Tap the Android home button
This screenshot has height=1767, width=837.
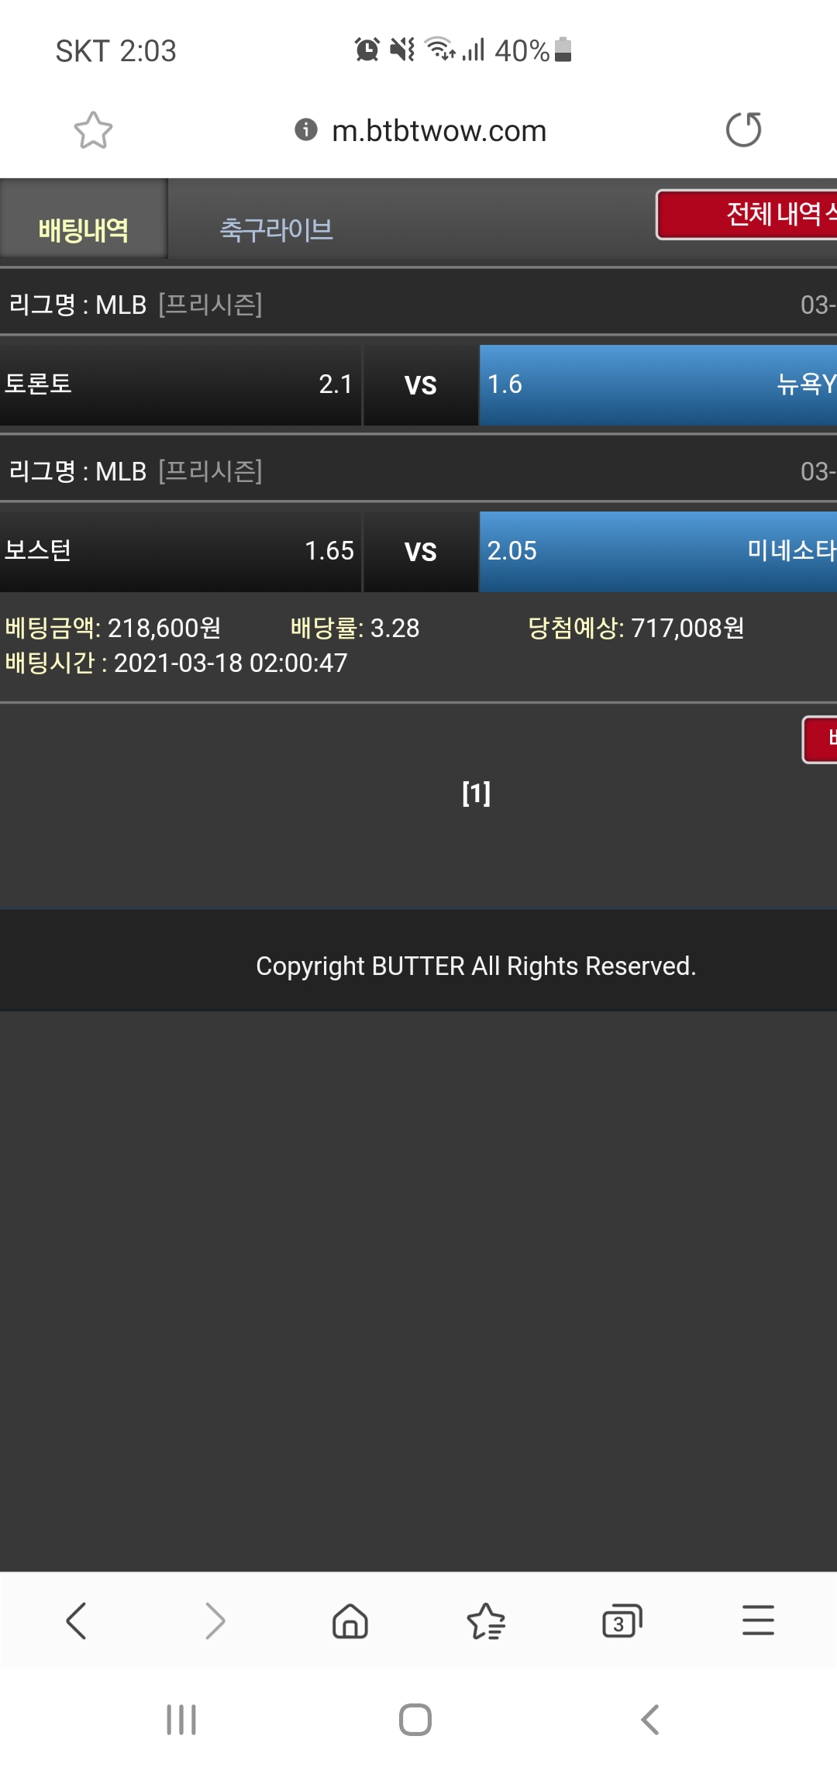click(x=415, y=1720)
